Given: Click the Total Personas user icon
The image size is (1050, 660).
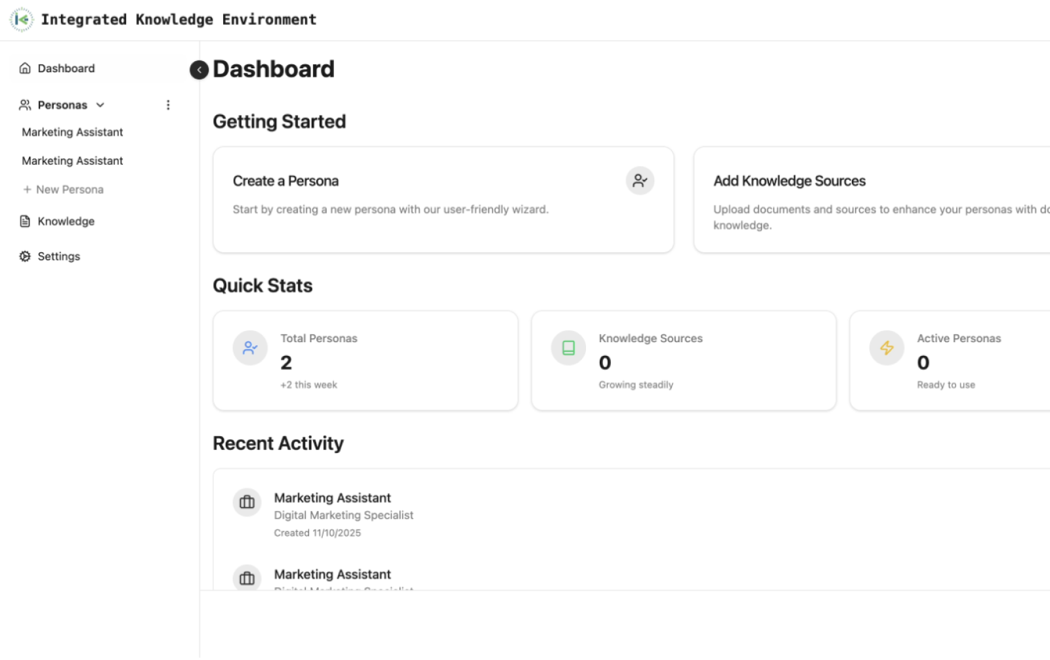Looking at the screenshot, I should tap(250, 347).
